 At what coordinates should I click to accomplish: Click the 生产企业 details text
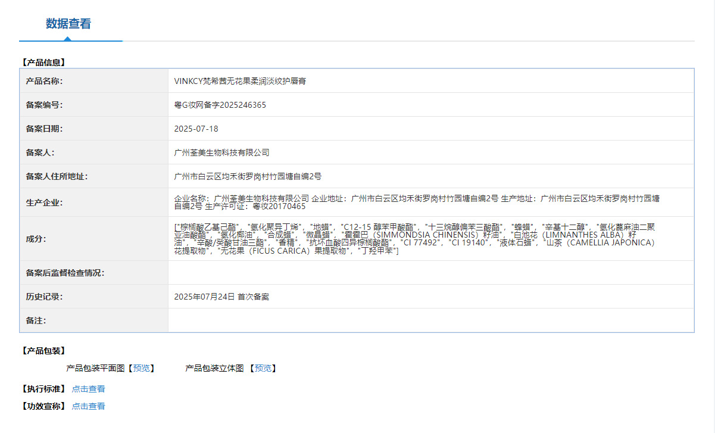(417, 203)
